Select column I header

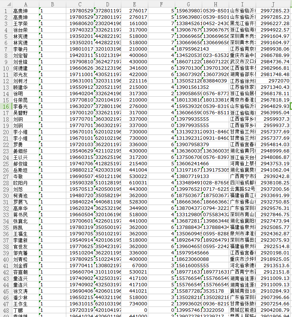point(242,4)
